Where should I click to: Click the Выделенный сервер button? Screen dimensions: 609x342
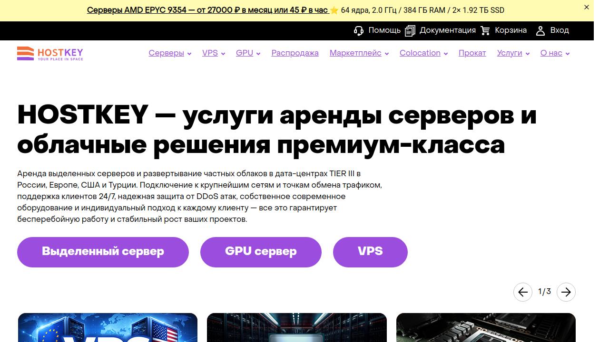pyautogui.click(x=103, y=252)
